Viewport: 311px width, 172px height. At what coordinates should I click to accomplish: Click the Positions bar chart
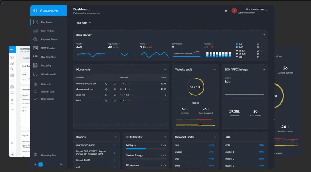(x=218, y=54)
